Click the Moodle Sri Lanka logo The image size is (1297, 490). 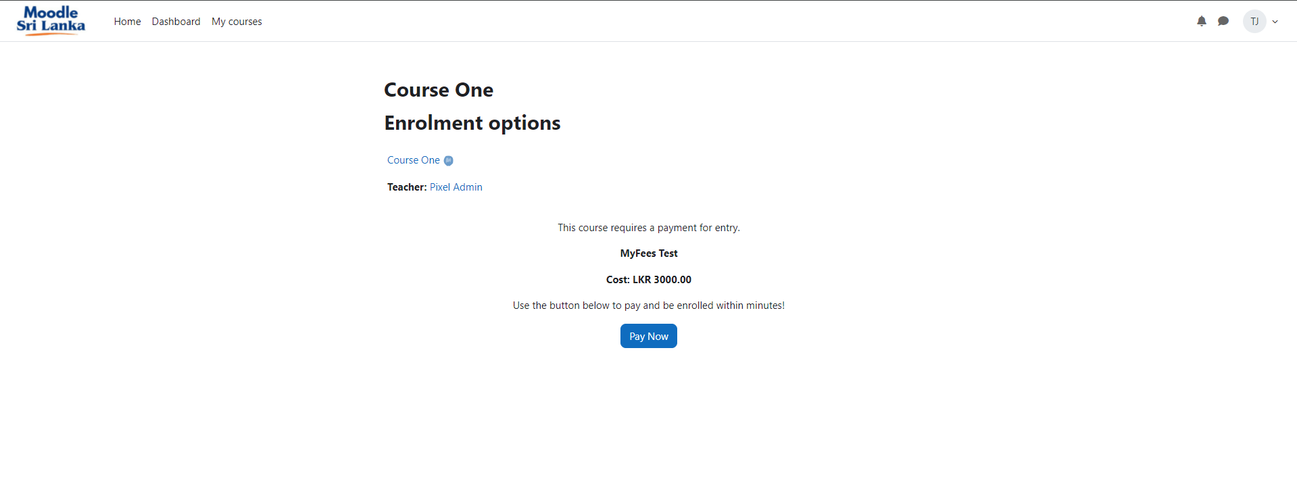tap(51, 21)
